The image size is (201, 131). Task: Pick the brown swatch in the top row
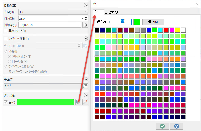[x=132, y=30]
